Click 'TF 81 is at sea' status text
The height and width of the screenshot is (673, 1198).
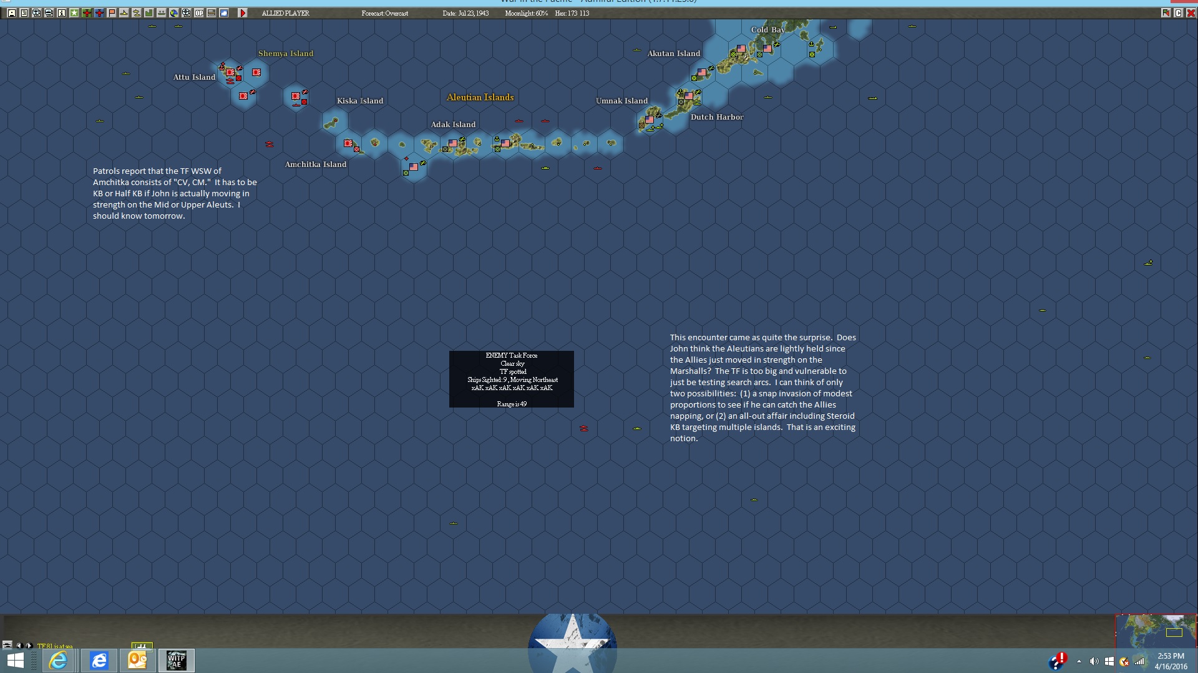(55, 646)
